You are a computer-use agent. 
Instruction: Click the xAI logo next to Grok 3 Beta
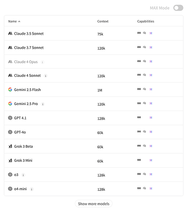(x=10, y=146)
